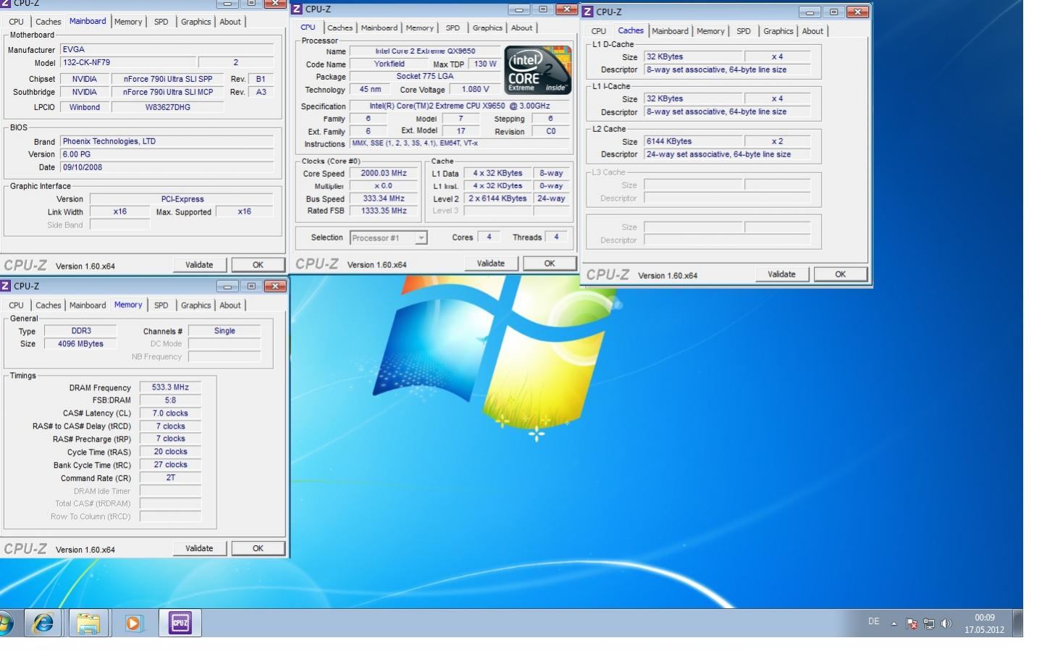1042x651 pixels.
Task: Select Mainboard tab in Caches window
Action: (x=670, y=31)
